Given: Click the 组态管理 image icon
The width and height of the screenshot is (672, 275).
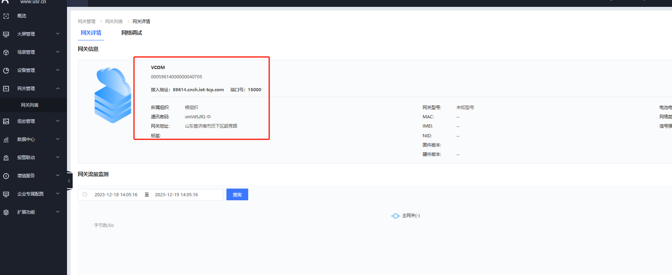Looking at the screenshot, I should click(x=6, y=121).
